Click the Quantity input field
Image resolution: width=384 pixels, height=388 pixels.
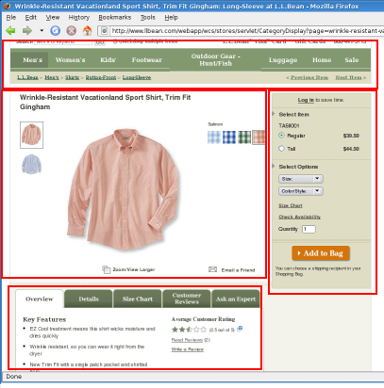(x=309, y=229)
